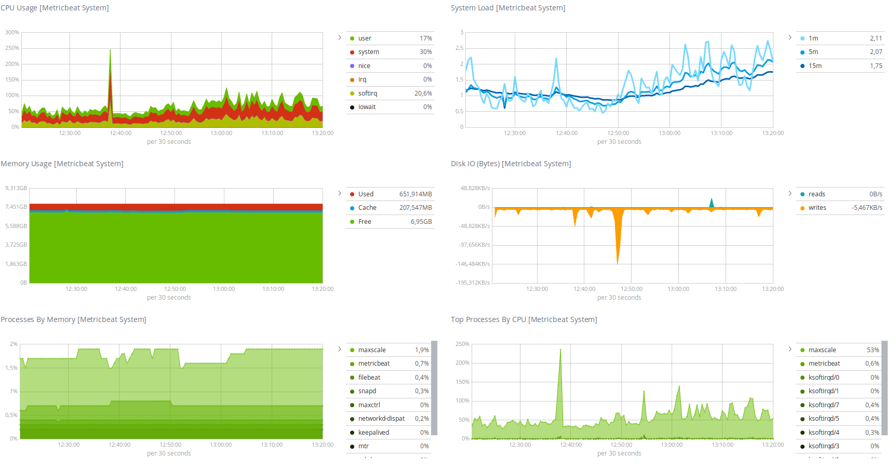This screenshot has height=468, width=896.
Task: Click the green dot next to user
Action: [352, 38]
